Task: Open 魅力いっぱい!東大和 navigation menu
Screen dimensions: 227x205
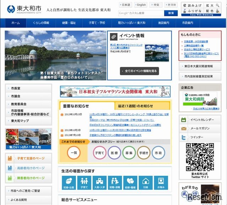Action: [132, 23]
